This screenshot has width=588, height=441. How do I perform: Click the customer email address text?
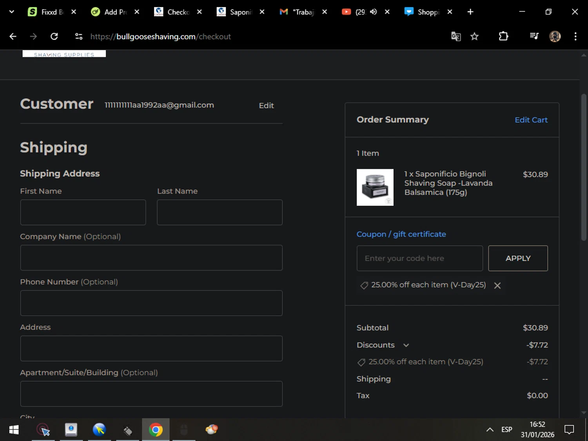pos(159,105)
